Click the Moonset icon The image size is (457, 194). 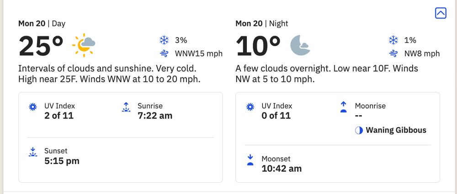[x=250, y=160]
